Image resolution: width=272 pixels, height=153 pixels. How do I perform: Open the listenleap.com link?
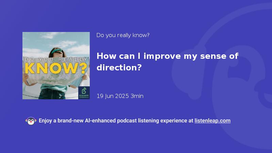(213, 121)
